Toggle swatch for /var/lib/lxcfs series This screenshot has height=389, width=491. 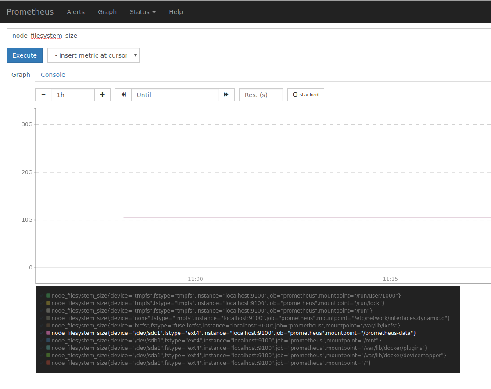[48, 326]
